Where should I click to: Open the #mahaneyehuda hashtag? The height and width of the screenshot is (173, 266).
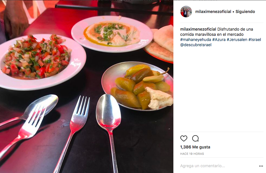(x=196, y=40)
